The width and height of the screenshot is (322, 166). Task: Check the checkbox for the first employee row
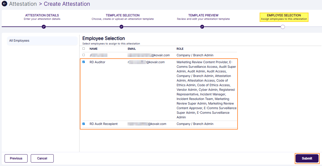click(x=84, y=55)
